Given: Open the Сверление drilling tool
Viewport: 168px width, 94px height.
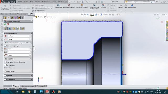Looking at the screenshot, I should click(58, 6).
